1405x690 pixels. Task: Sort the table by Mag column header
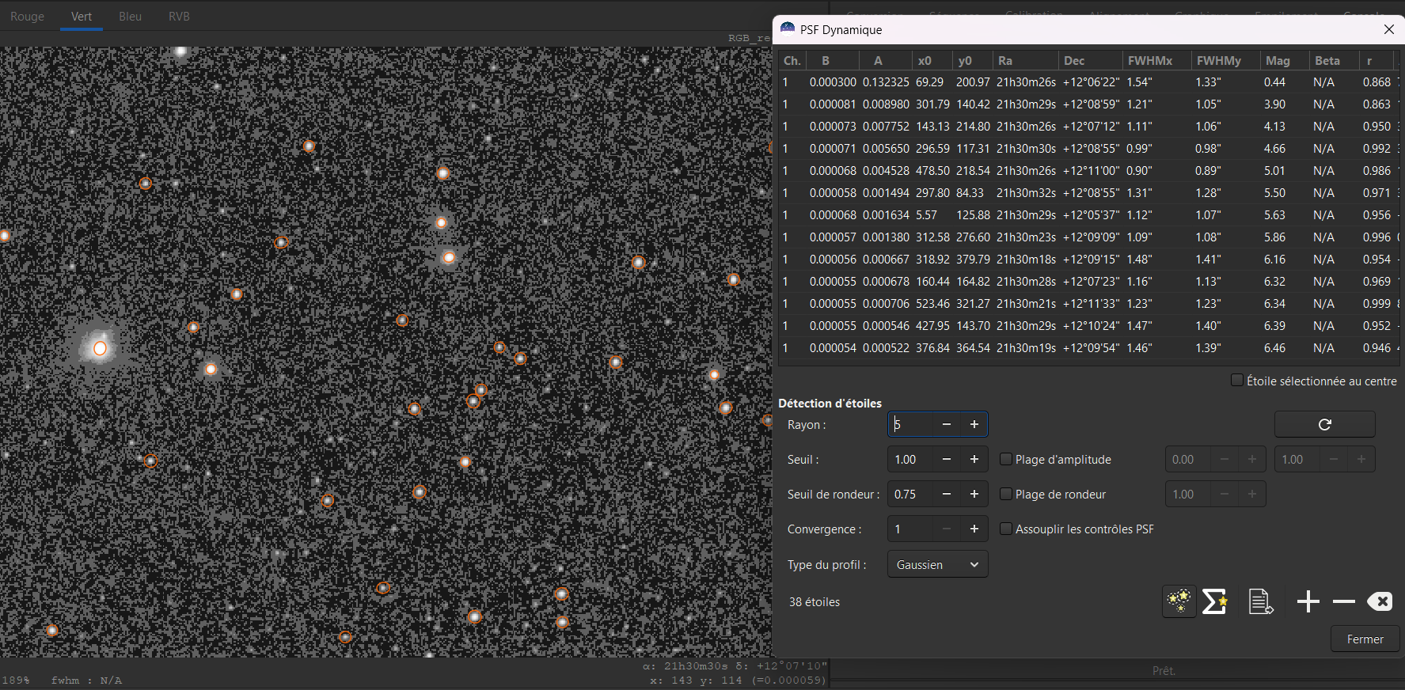click(1278, 61)
